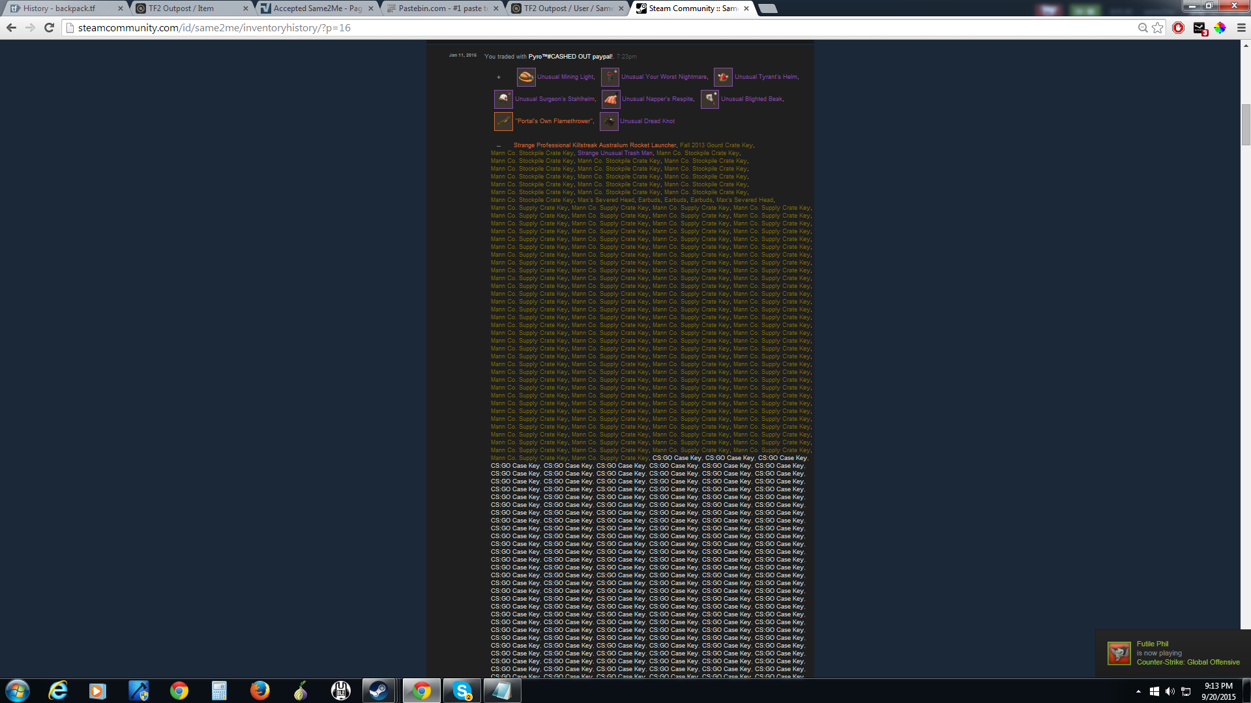Click the page vertical scrollbar thumb
1251x703 pixels.
[1245, 124]
